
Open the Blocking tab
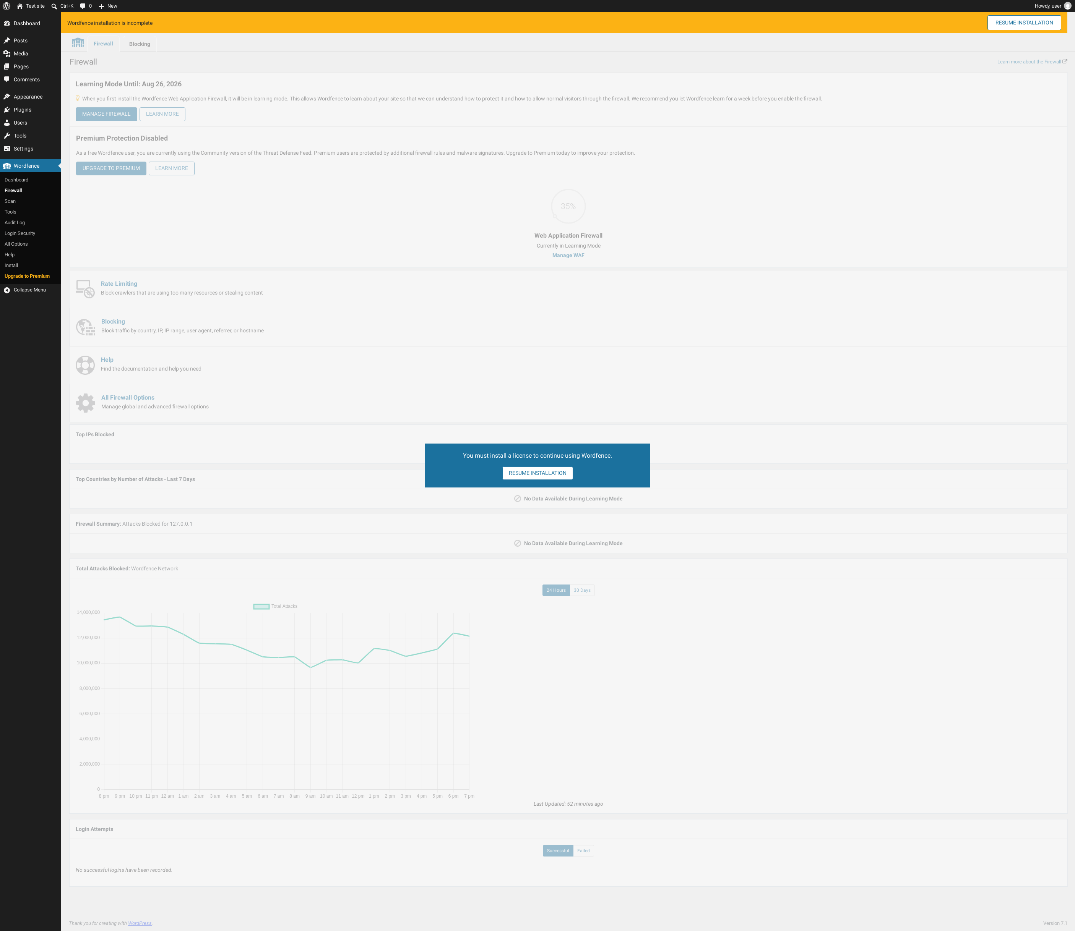pyautogui.click(x=139, y=44)
